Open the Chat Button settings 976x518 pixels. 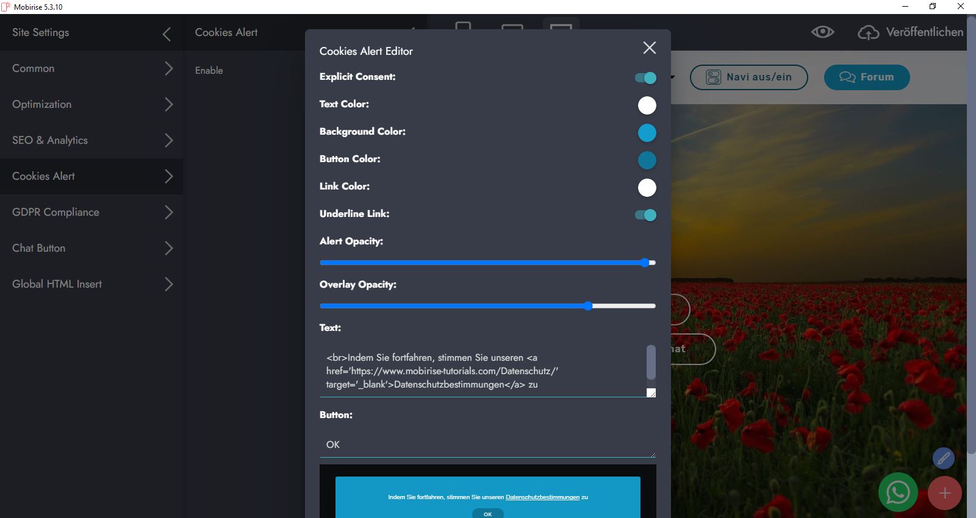coord(91,248)
